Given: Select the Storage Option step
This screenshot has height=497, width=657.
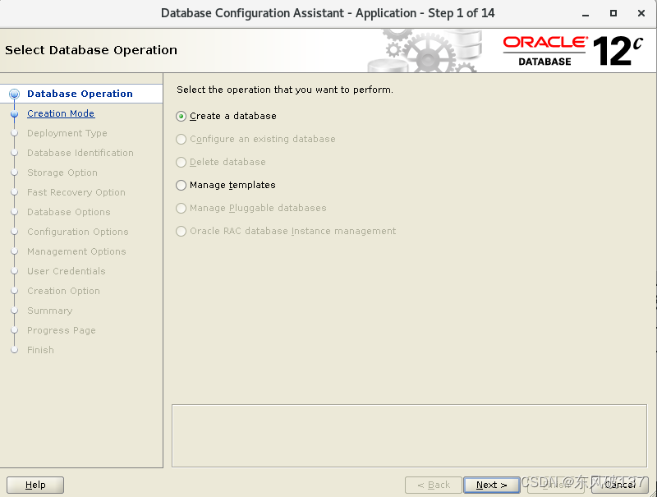Looking at the screenshot, I should (x=62, y=173).
